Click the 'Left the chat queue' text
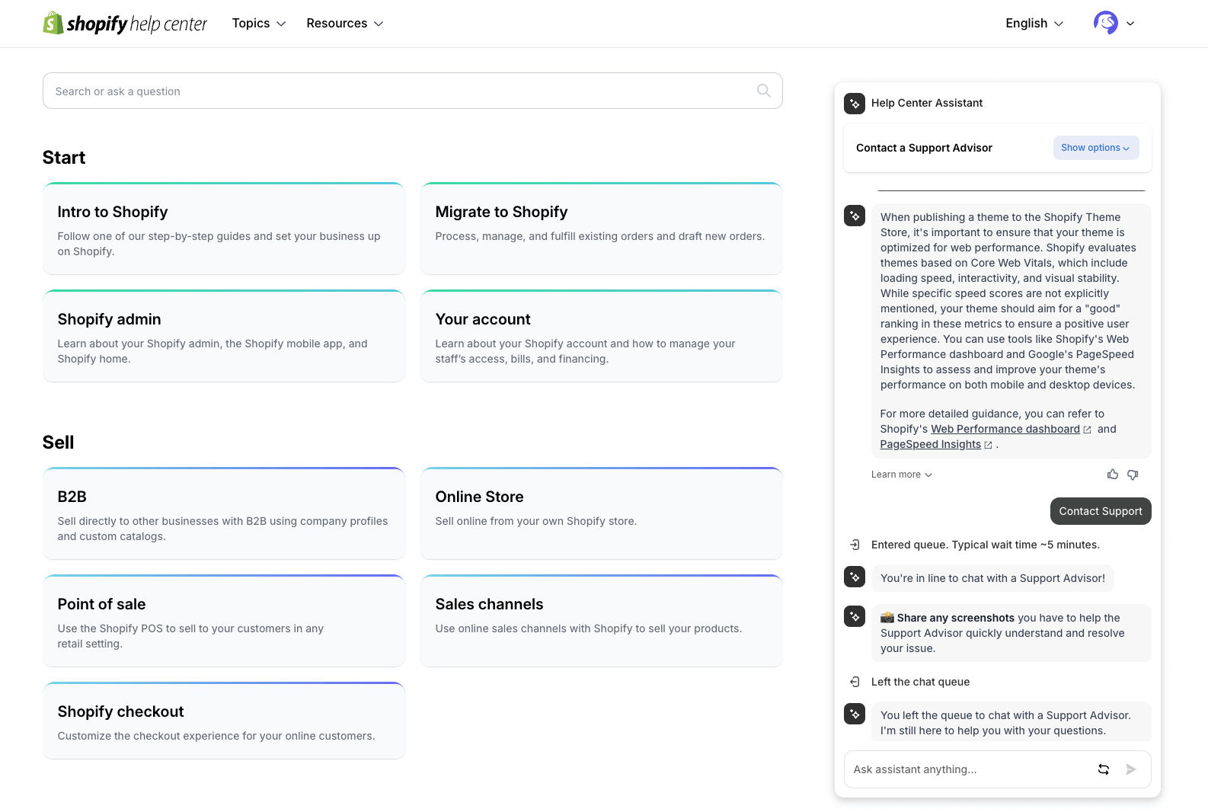 920,682
